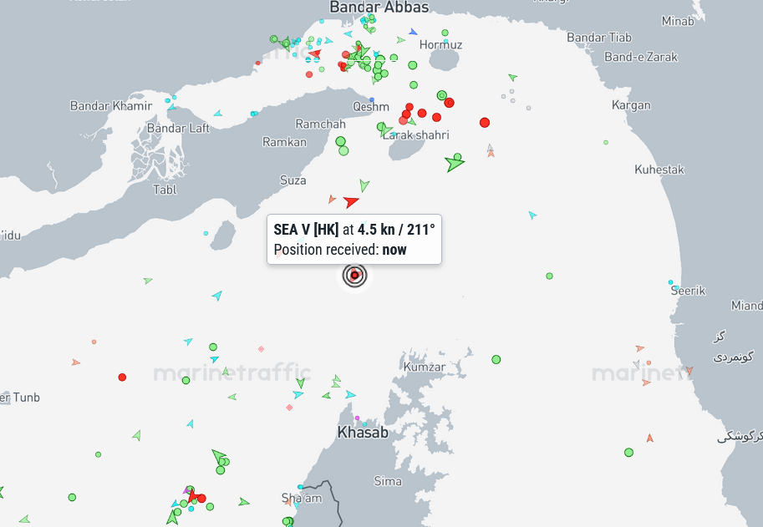
Task: Click the green arrow vessel east of Hormuz island
Action: pyautogui.click(x=512, y=77)
